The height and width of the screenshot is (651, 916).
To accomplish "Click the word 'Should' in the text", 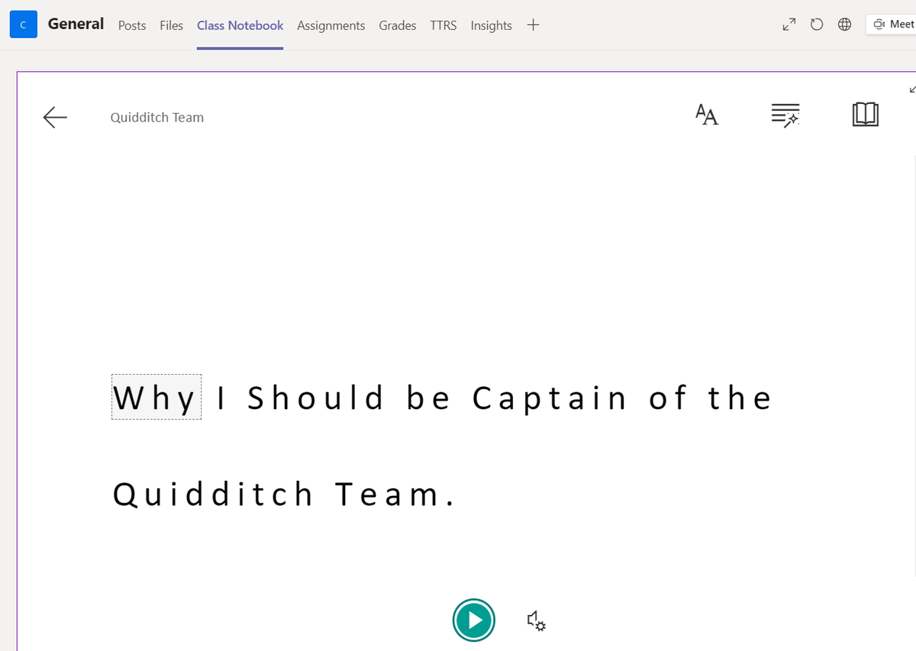I will (x=315, y=398).
